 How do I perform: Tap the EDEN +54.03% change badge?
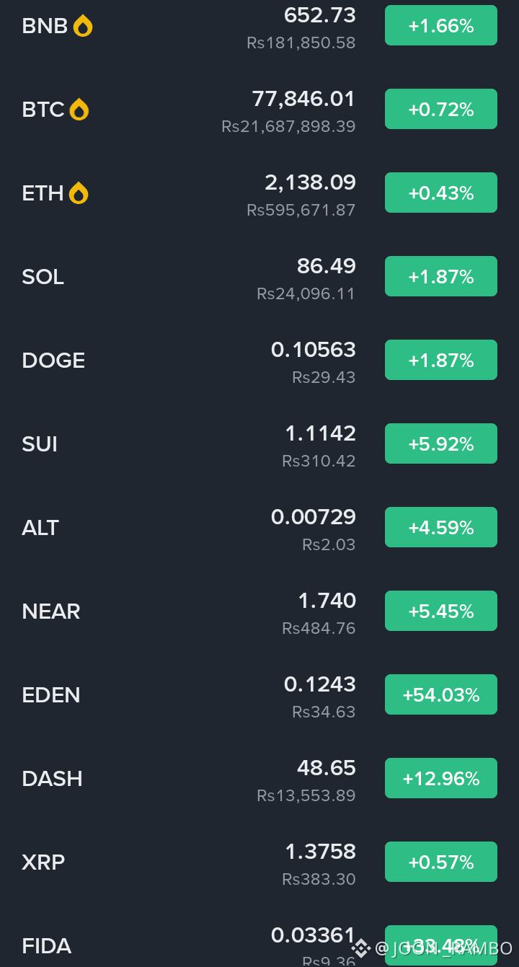[x=441, y=694]
